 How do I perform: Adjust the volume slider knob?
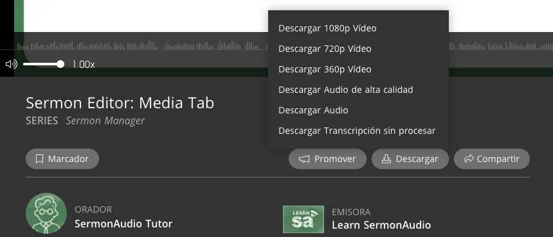(x=60, y=64)
